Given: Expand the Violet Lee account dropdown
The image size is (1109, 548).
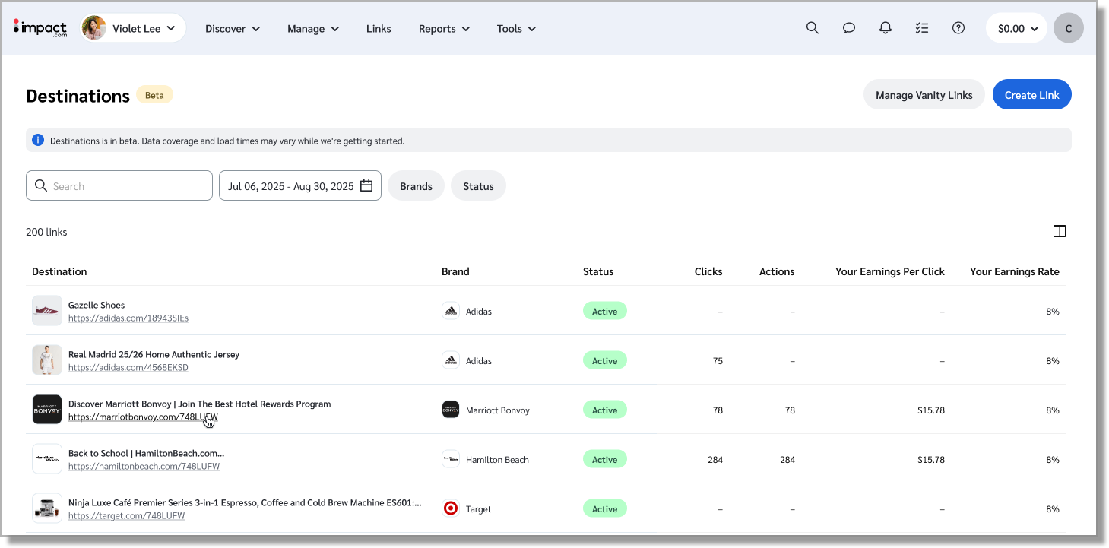Looking at the screenshot, I should coord(133,28).
